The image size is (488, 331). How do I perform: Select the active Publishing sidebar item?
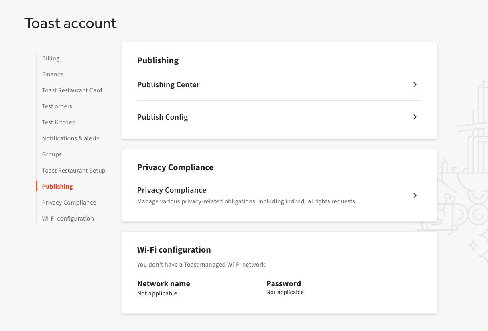pyautogui.click(x=57, y=186)
